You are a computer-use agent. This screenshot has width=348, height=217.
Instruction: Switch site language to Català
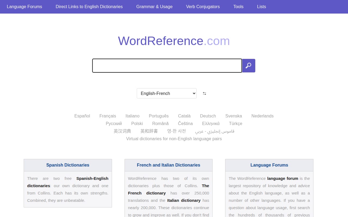tap(184, 116)
